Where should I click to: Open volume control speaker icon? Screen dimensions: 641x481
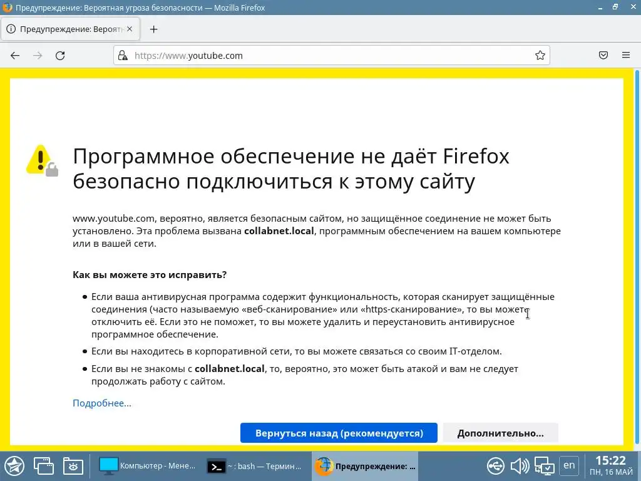(x=520, y=466)
